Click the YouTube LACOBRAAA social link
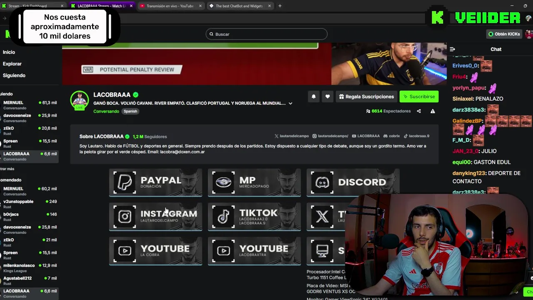The width and height of the screenshot is (533, 300). [x=366, y=136]
